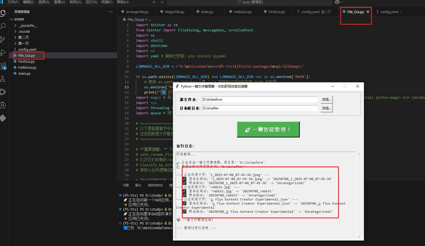Open the Python view in the activity bar

click(3, 118)
